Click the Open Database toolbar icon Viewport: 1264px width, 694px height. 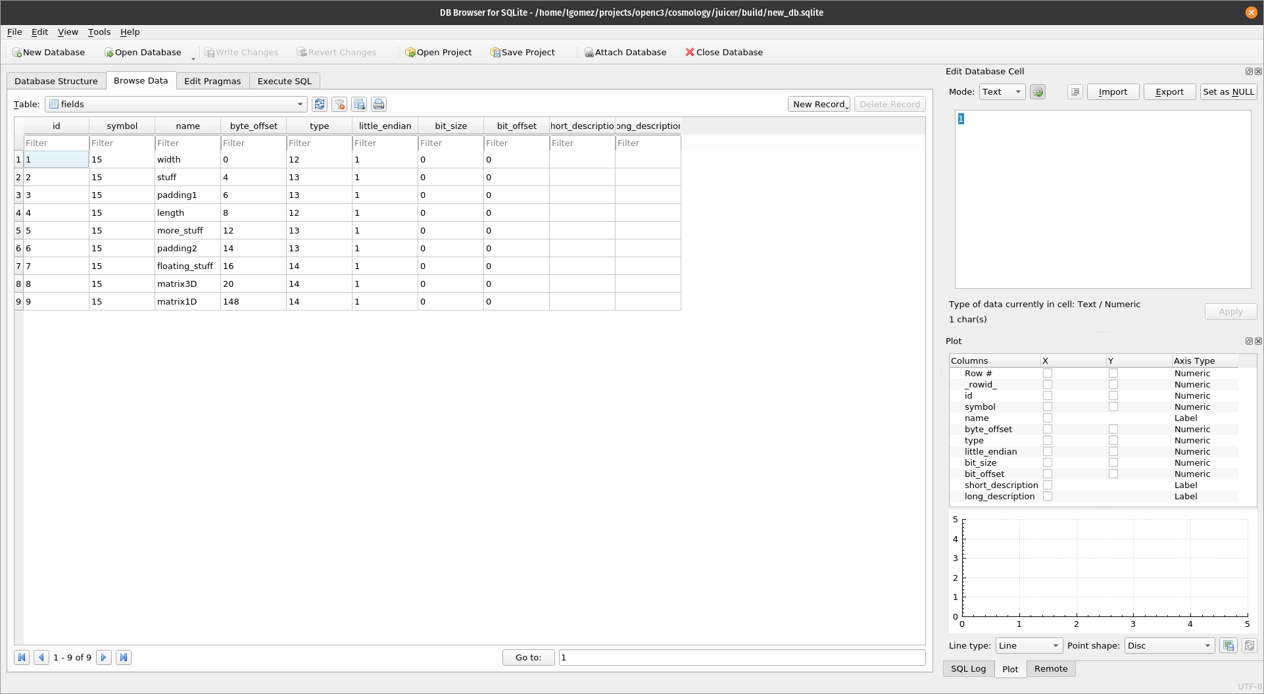pos(109,53)
